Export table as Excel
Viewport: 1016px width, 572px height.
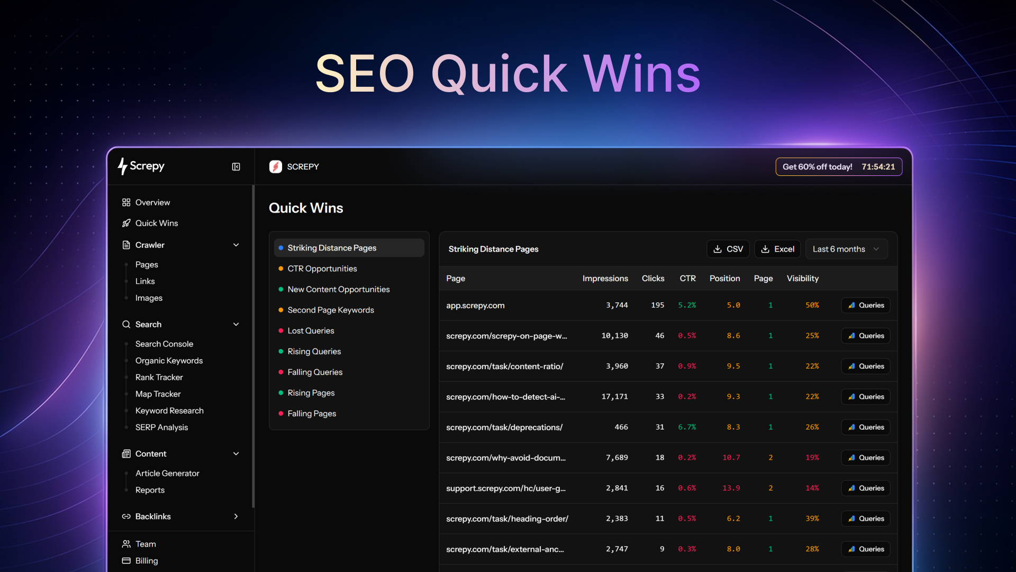[x=777, y=249]
